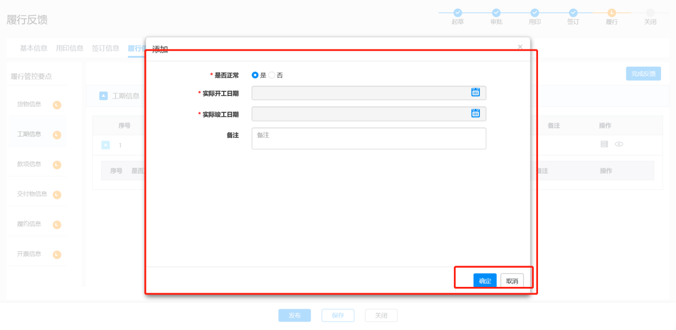676x330 pixels.
Task: Click the 起草 step checkmark icon
Action: click(x=457, y=13)
